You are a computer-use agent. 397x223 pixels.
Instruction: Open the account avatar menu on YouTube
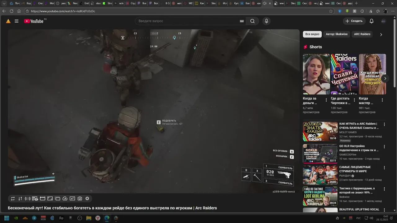coord(383,21)
